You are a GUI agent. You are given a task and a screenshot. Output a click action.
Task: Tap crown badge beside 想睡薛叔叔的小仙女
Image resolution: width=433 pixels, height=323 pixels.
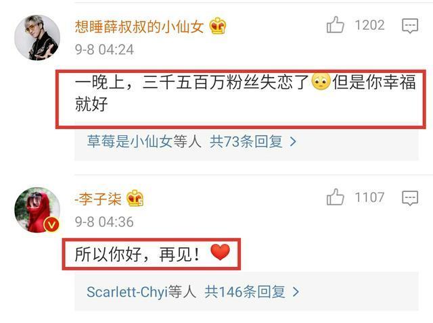pos(218,26)
